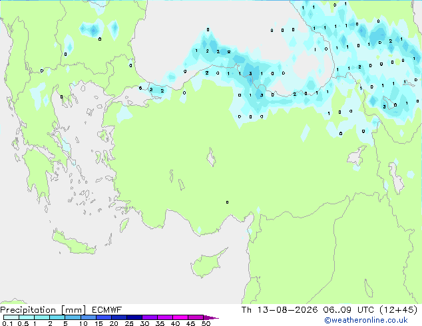This screenshot has width=422, height=326.
Task: Click the 20–25 mm legend color swatch
Action: [118, 317]
